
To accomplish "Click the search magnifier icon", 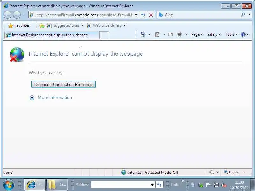I will [x=243, y=15].
